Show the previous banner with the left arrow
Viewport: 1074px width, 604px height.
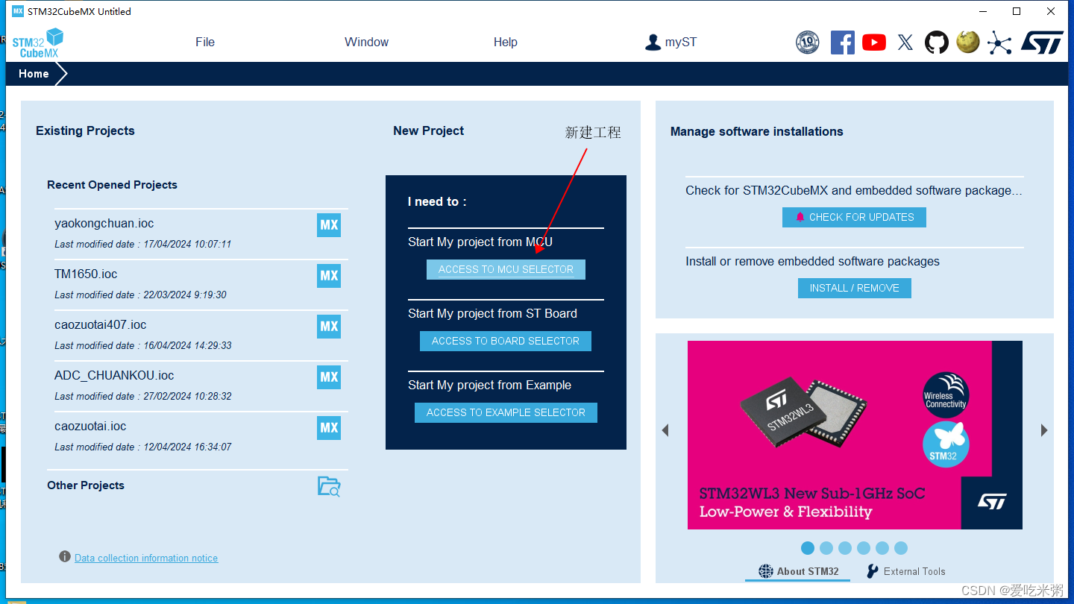point(665,430)
